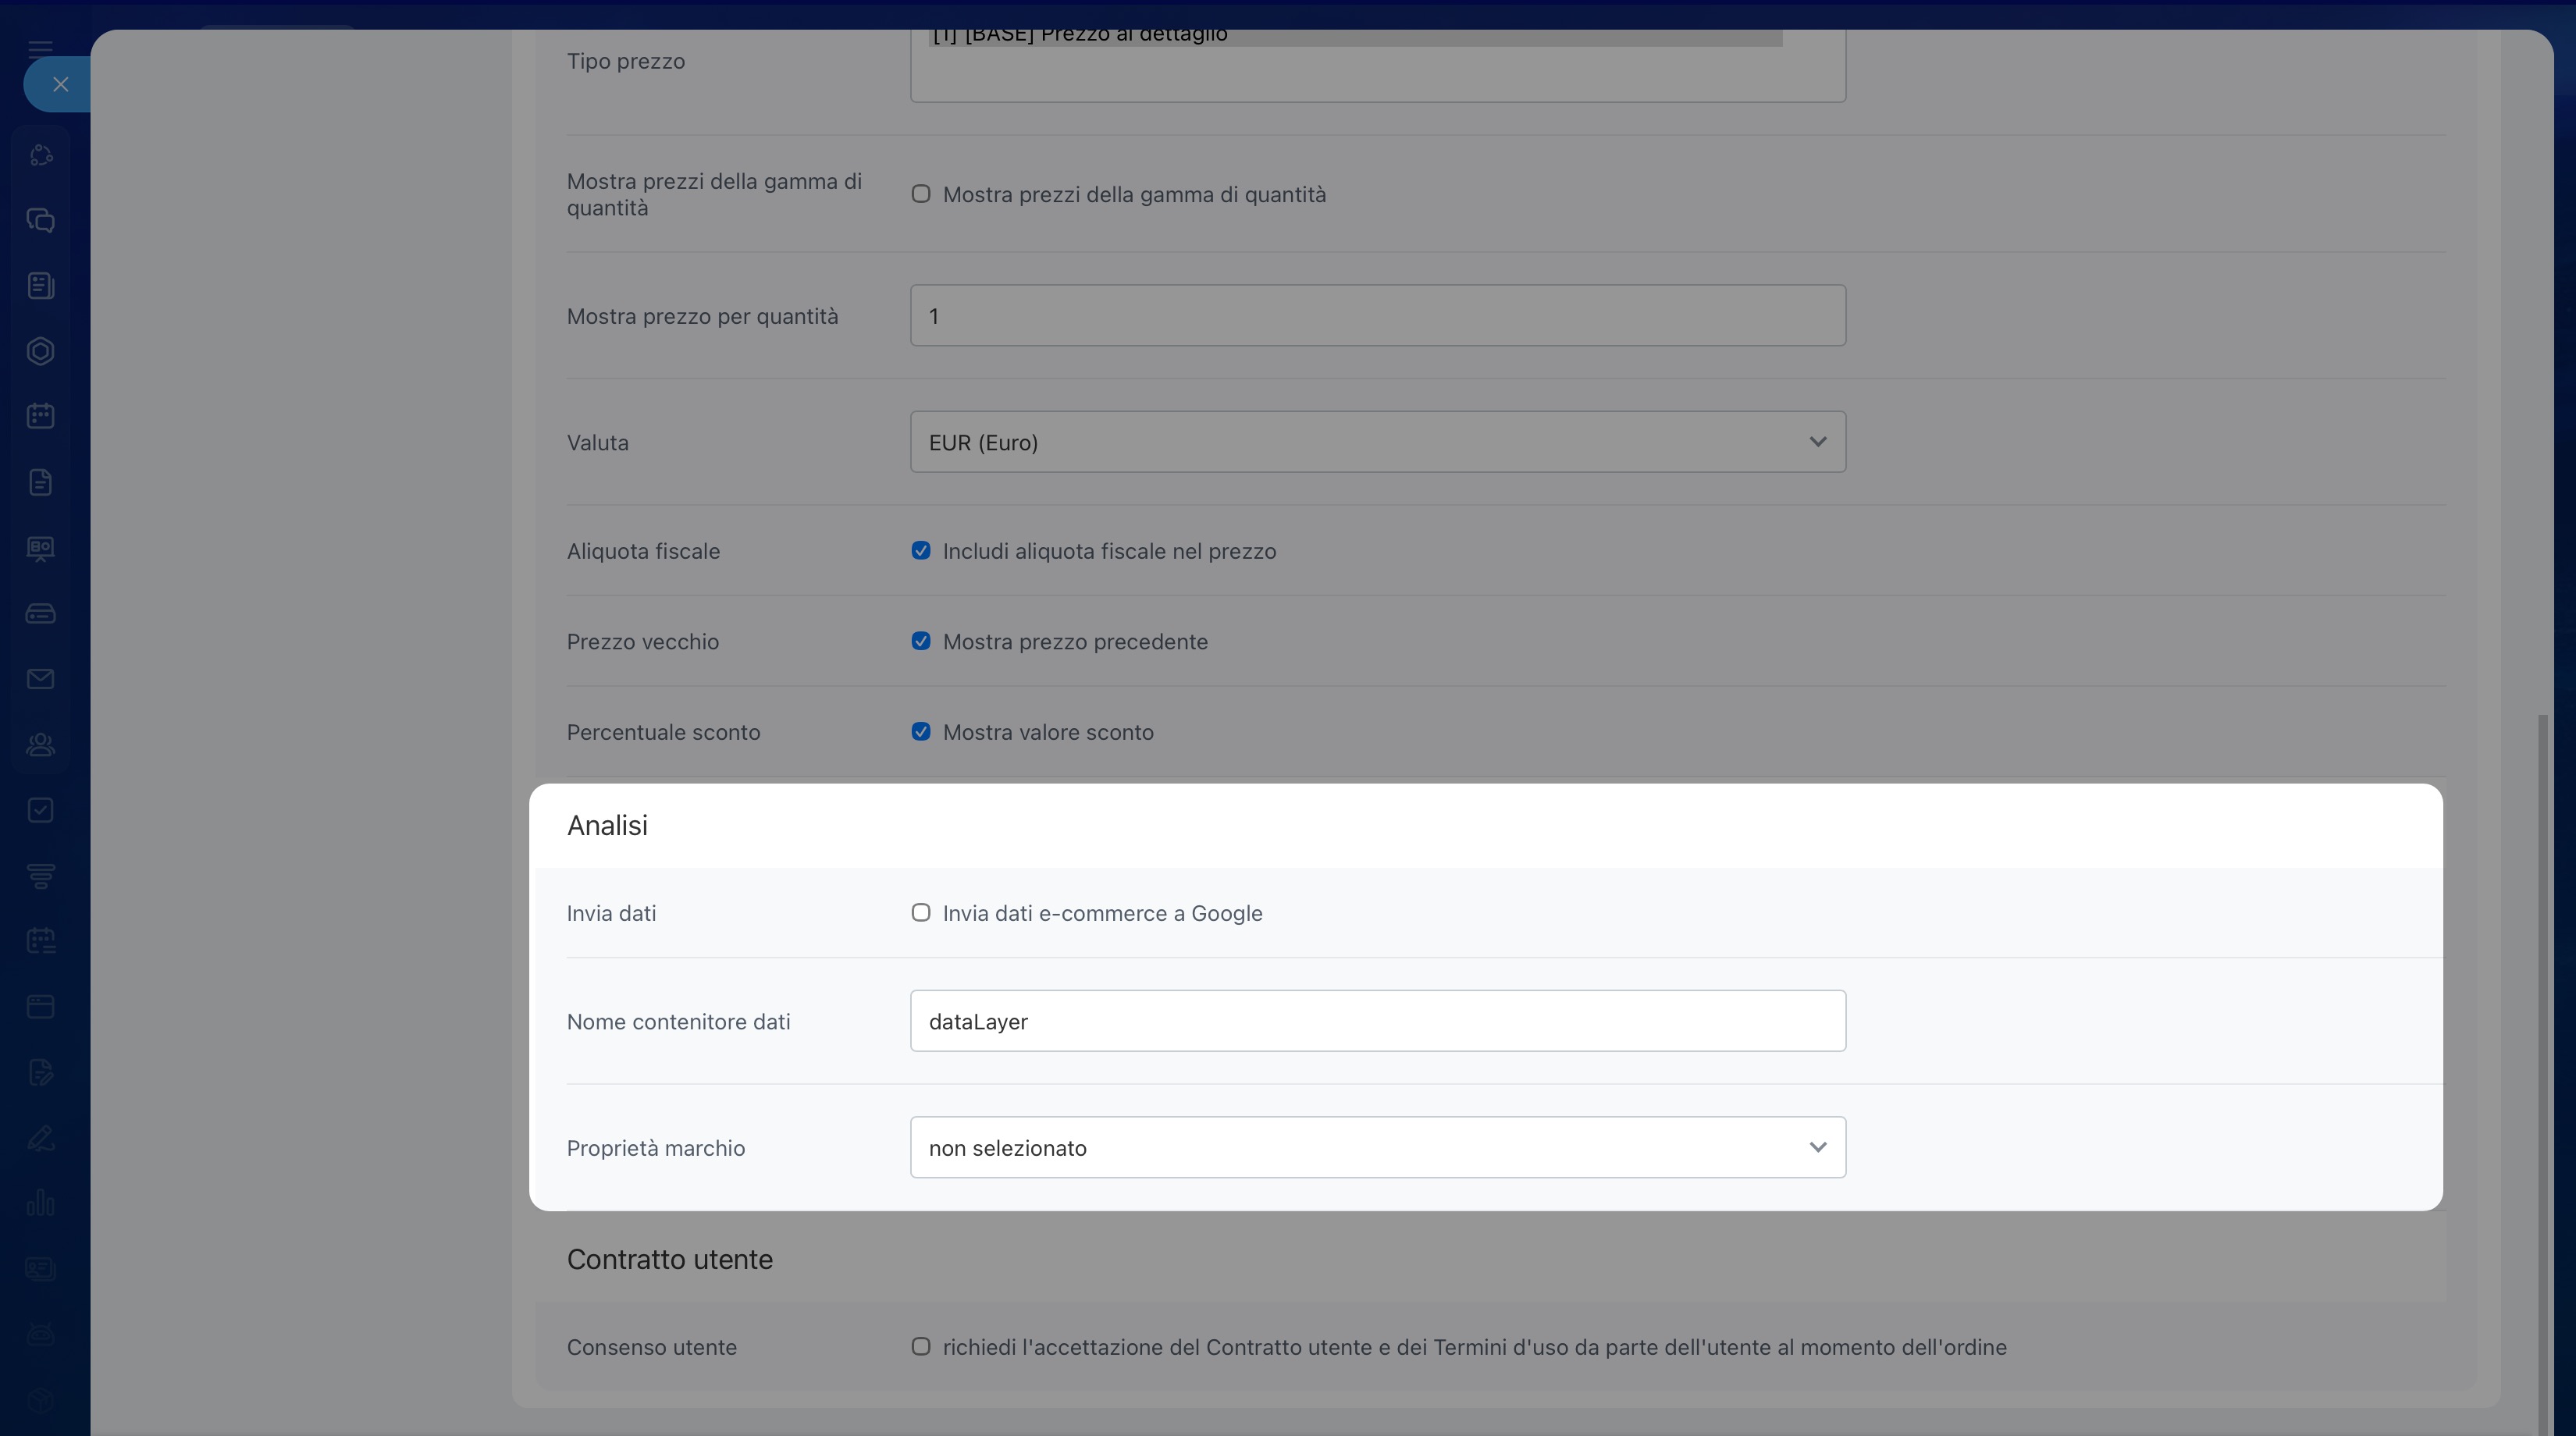Uncheck 'Mostra prezzo precedente' checkbox
Viewport: 2576px width, 1436px height.
[x=921, y=641]
